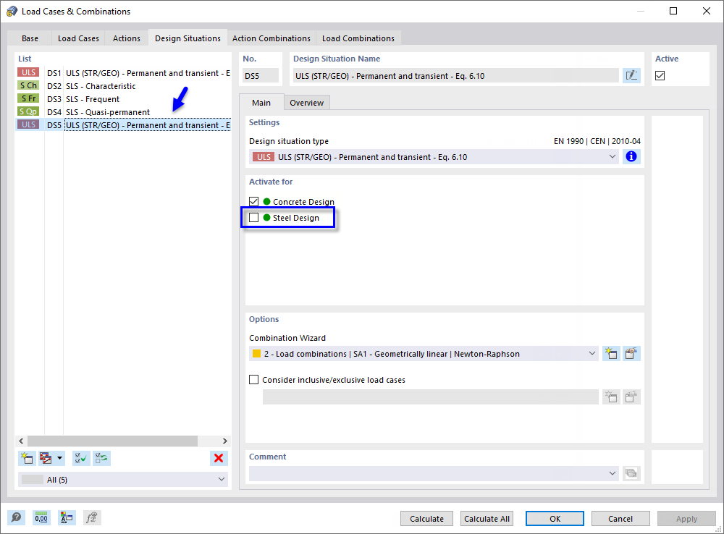Expand the Combination Wizard dropdown
Image resolution: width=724 pixels, height=534 pixels.
(x=592, y=354)
